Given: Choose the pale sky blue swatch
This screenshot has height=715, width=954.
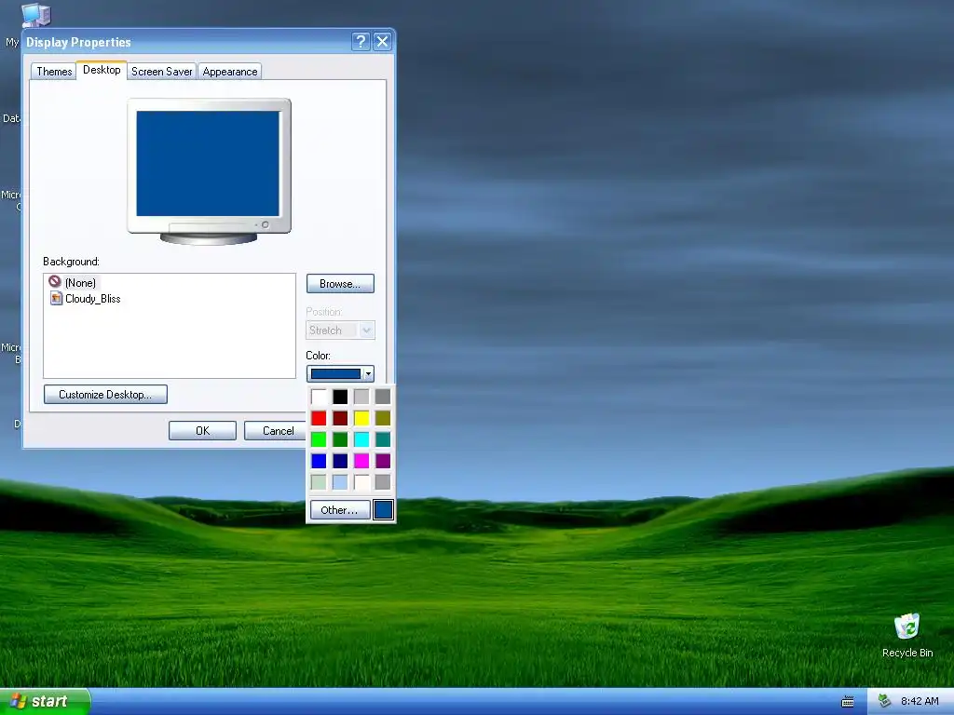Looking at the screenshot, I should [x=340, y=482].
